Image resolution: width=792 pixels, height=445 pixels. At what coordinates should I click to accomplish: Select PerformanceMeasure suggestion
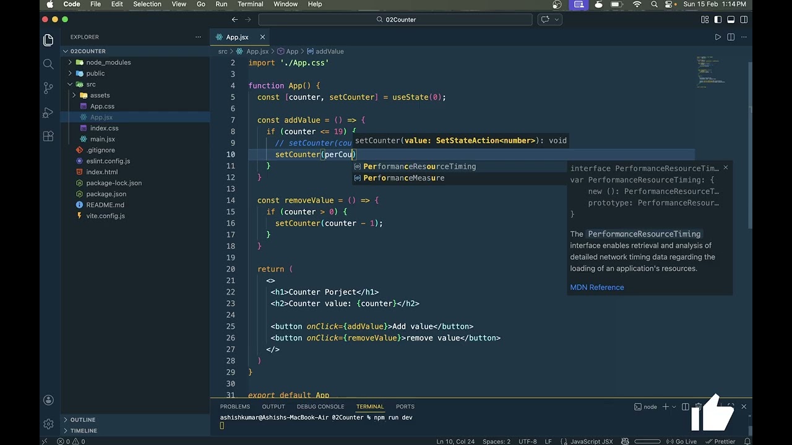[x=460, y=178]
